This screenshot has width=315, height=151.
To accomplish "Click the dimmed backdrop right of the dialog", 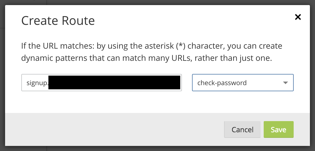I will tap(312, 76).
